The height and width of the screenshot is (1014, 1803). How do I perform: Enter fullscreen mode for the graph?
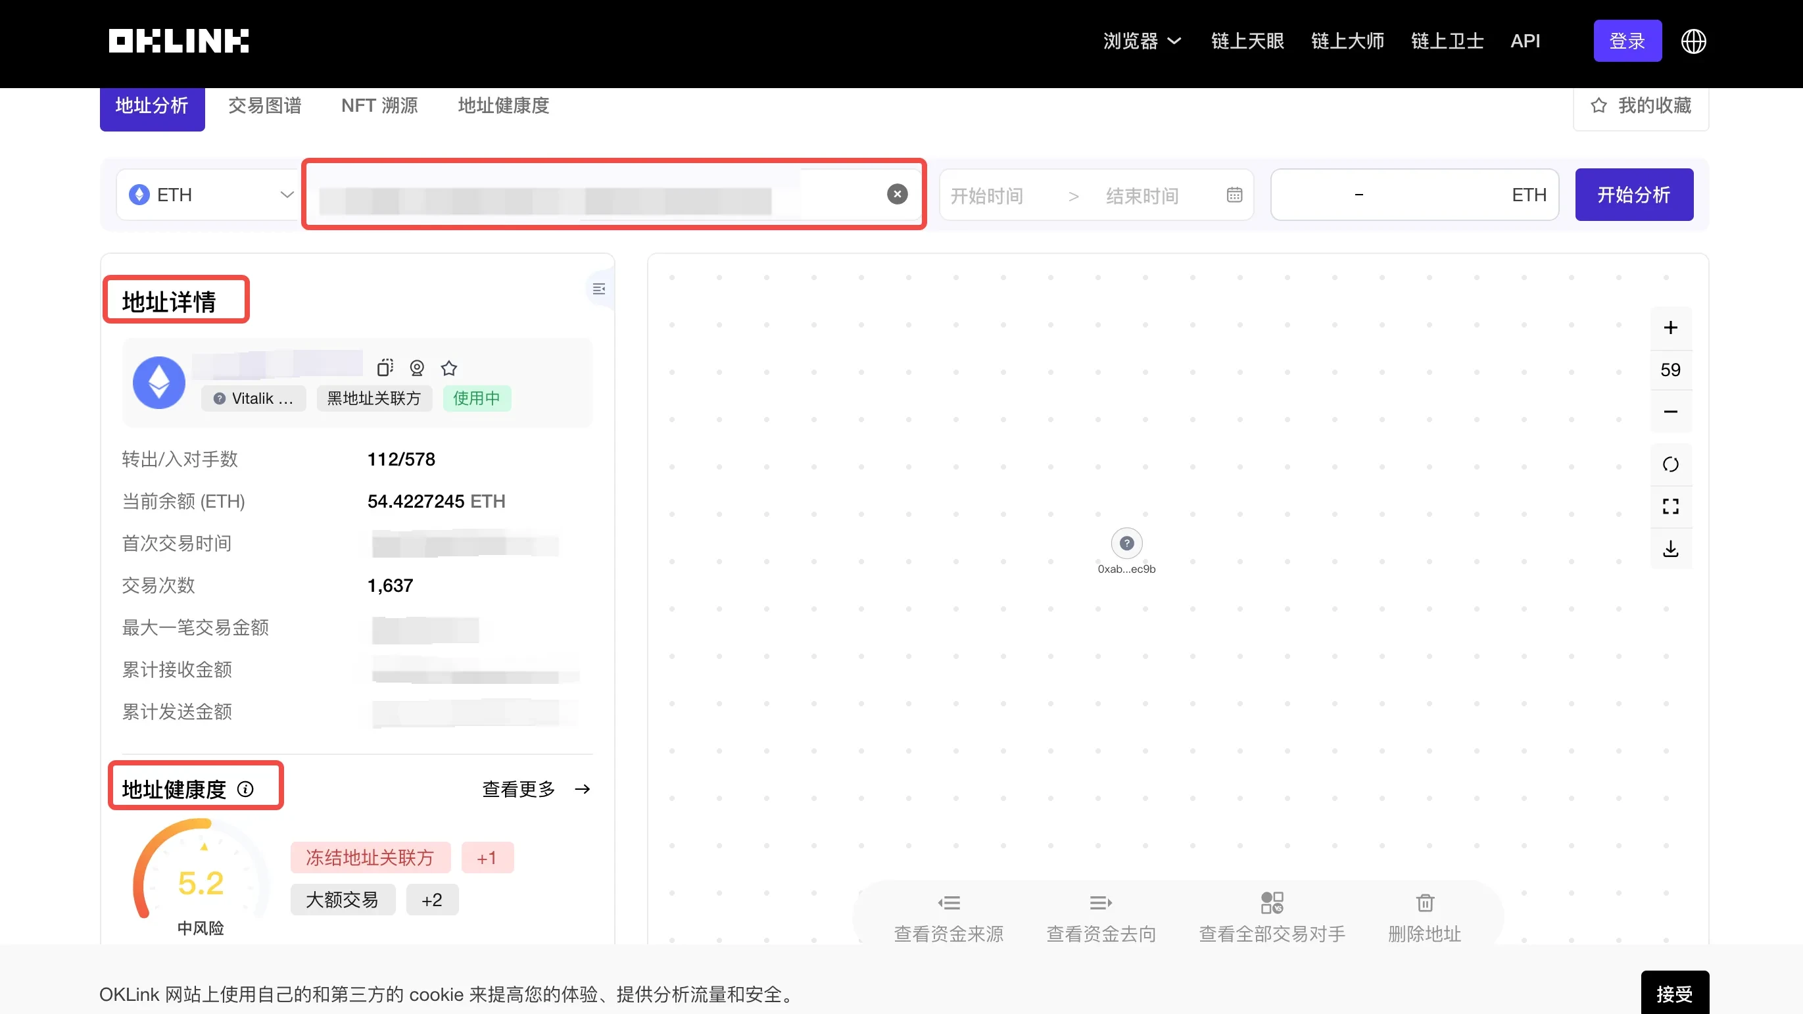pyautogui.click(x=1671, y=506)
